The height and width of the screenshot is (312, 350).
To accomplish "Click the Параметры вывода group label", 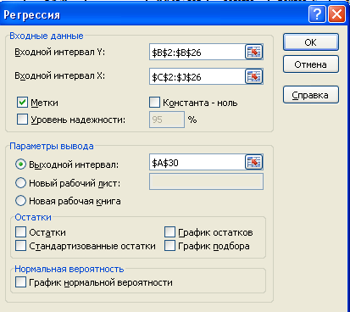I will point(52,146).
